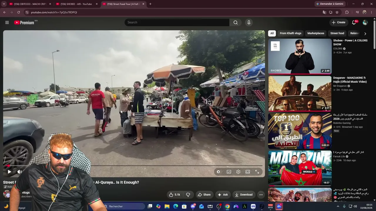Install app icon in address bar
The width and height of the screenshot is (376, 211).
[x=331, y=12]
